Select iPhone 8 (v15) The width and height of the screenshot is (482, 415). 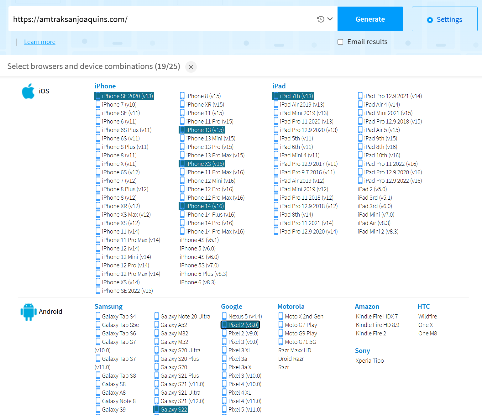[x=200, y=96]
